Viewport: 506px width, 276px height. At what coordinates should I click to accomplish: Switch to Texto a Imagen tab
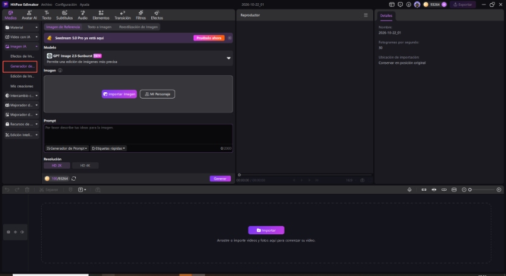point(99,27)
